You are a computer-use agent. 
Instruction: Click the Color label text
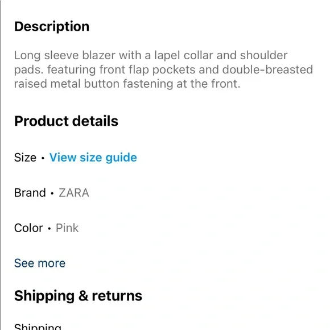(x=28, y=228)
